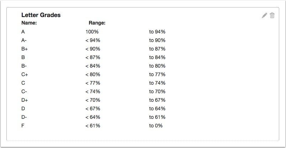
Task: Click the B+ grade name
Action: pyautogui.click(x=25, y=49)
